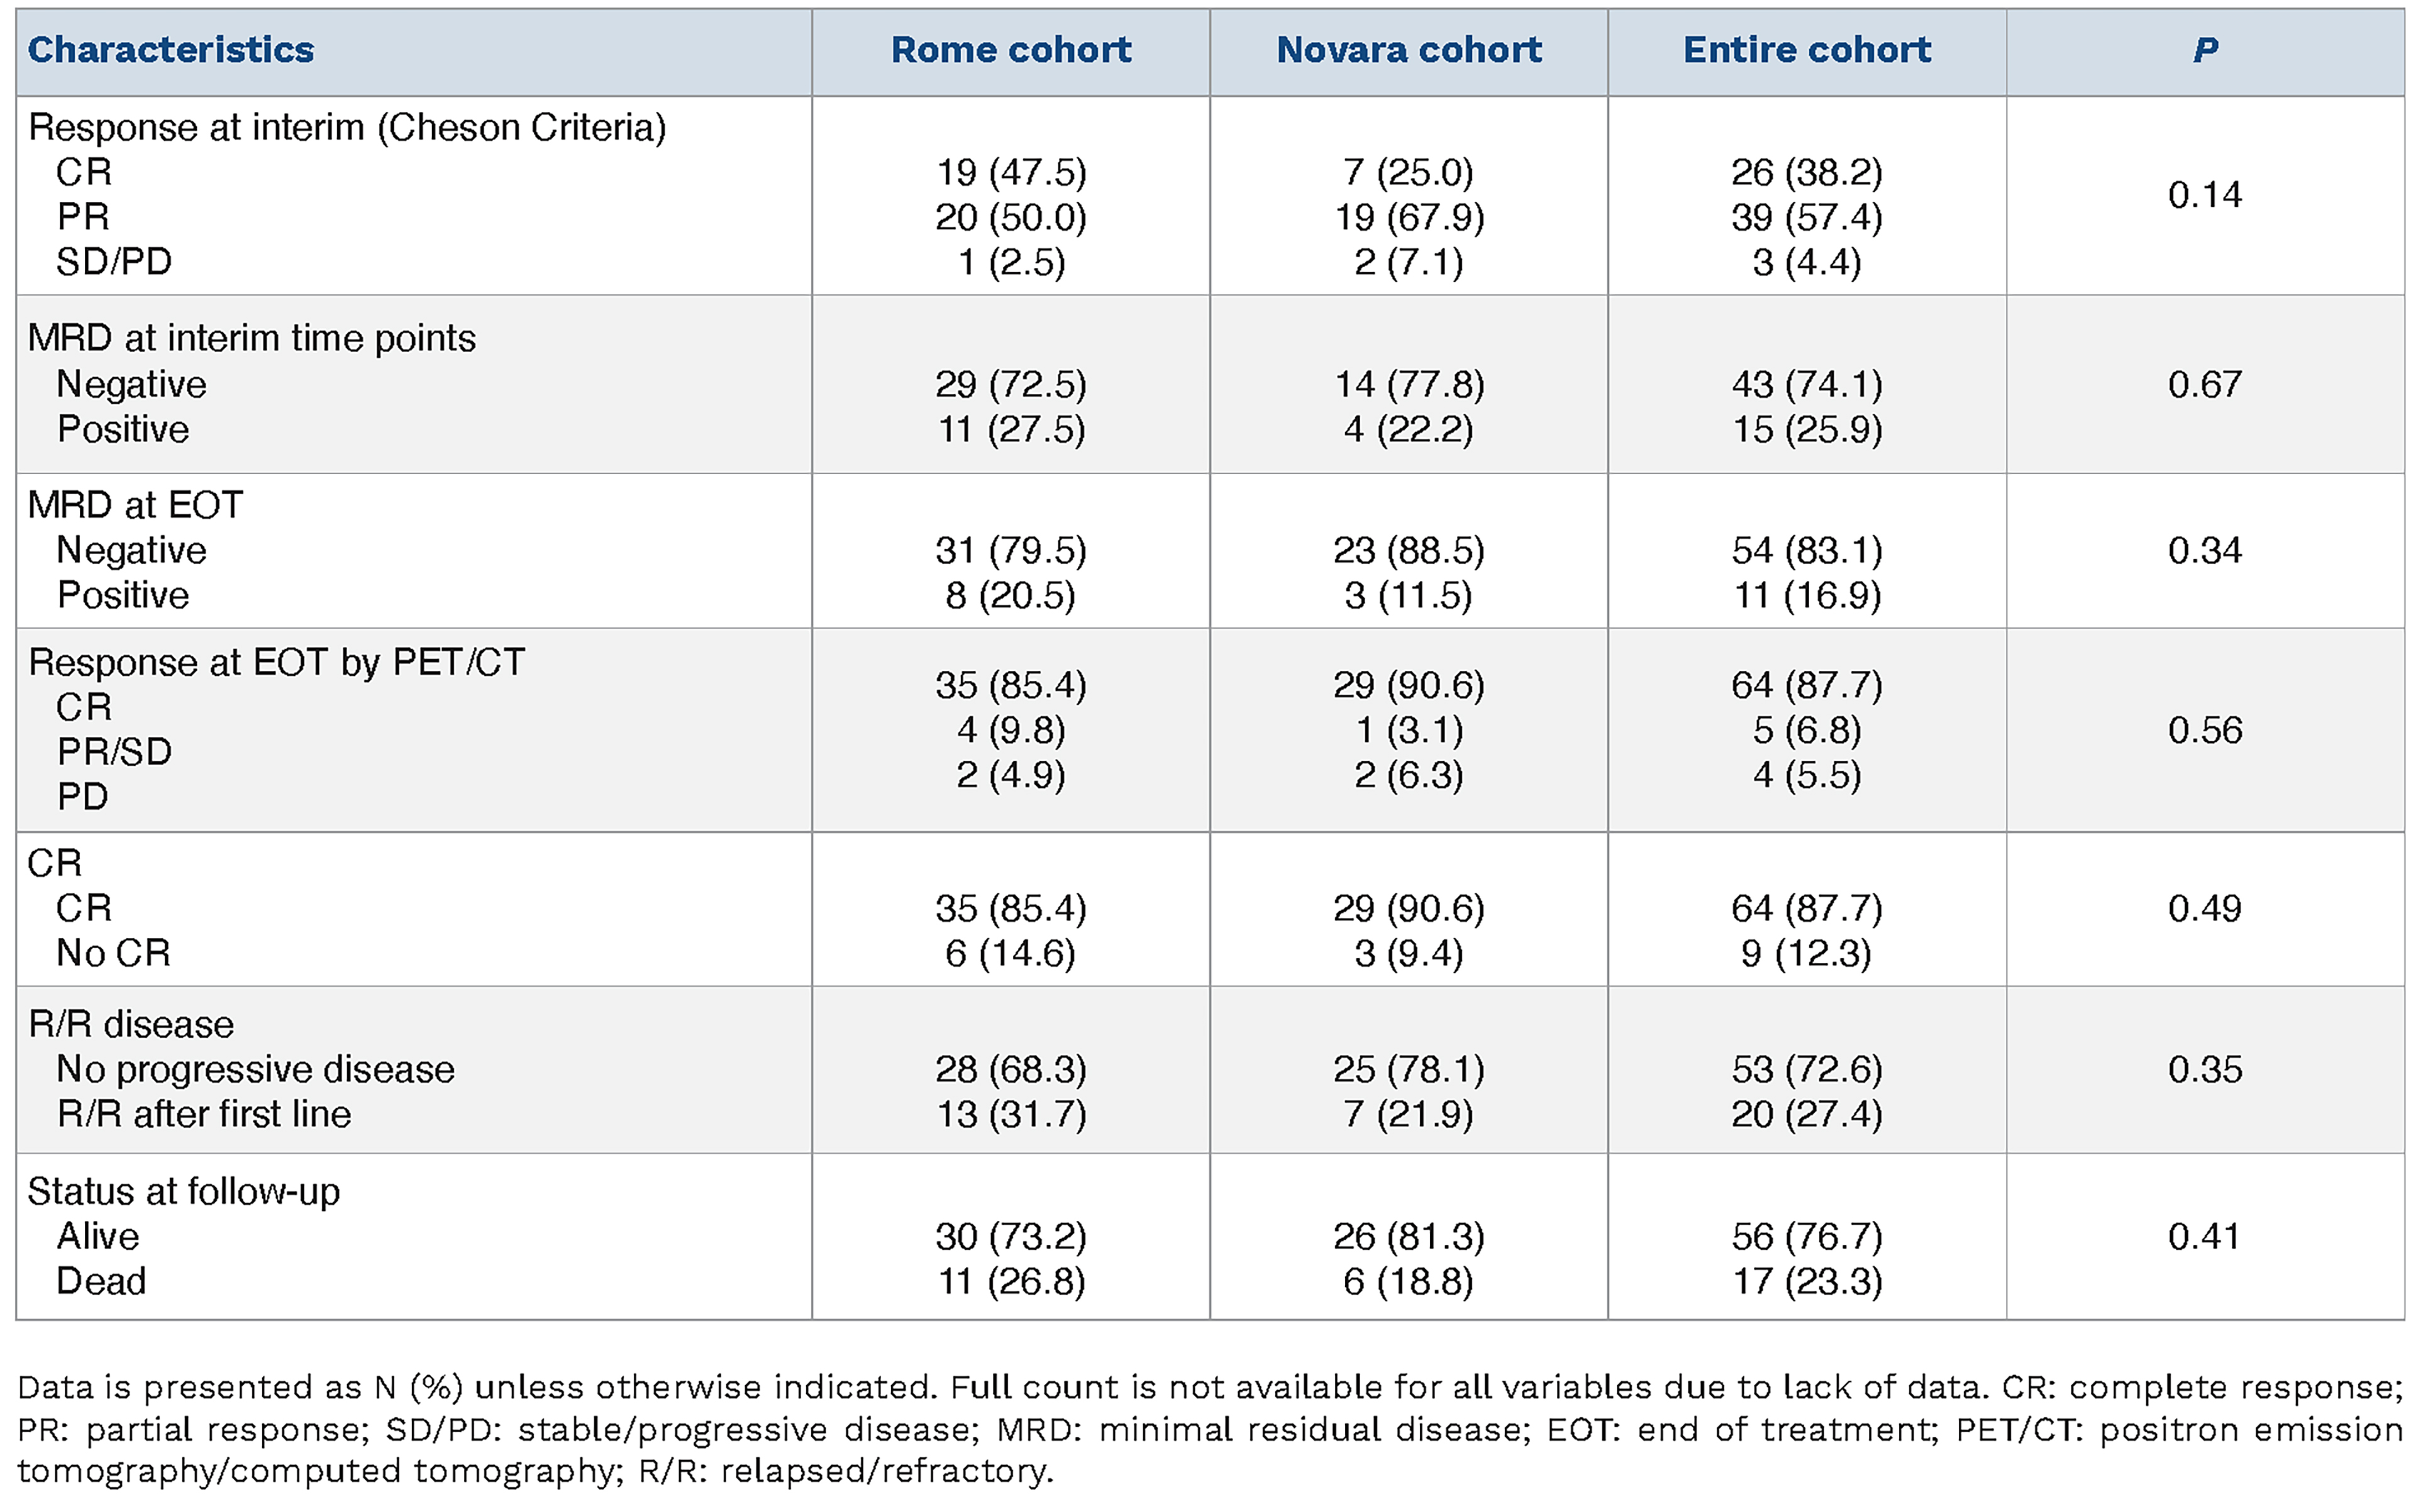The width and height of the screenshot is (2433, 1512).
Task: Click the 0.14 P value cell
Action: click(x=2205, y=195)
